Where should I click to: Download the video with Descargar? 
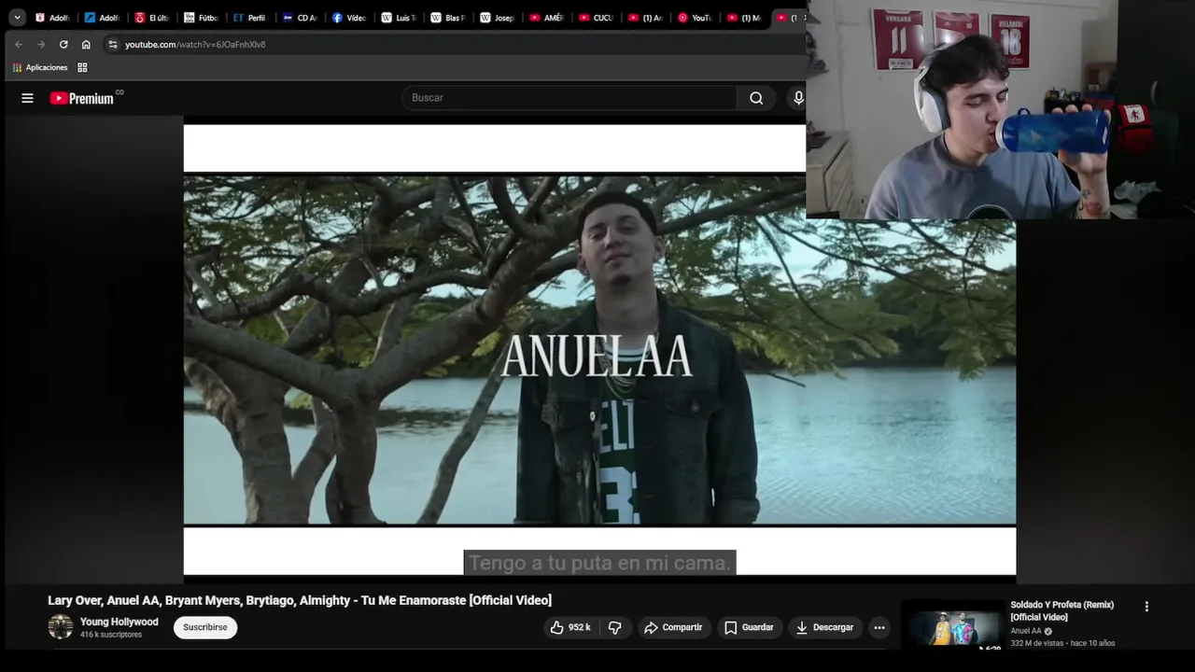click(824, 627)
